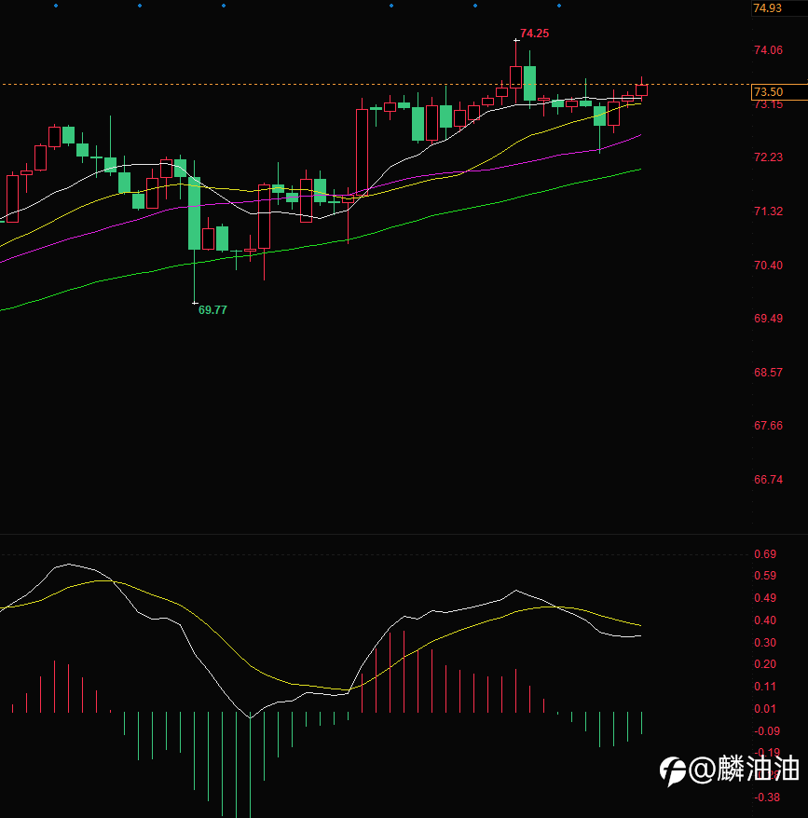Viewport: 808px width, 818px height.
Task: Click the latest red candlestick at 73.50
Action: (641, 89)
